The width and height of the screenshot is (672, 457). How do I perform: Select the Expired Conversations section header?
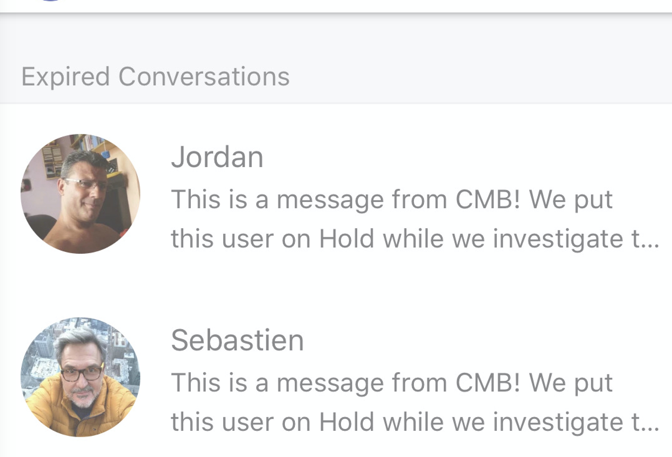pos(155,76)
